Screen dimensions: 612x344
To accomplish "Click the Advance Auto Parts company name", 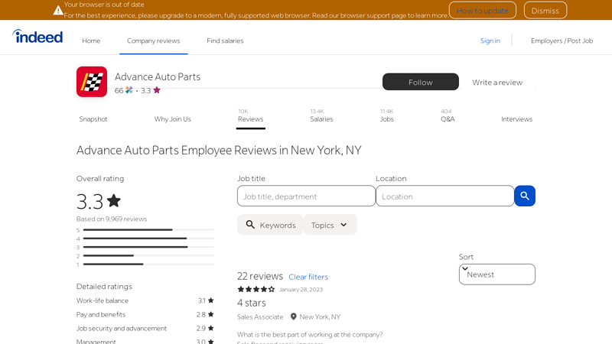I will tap(158, 76).
